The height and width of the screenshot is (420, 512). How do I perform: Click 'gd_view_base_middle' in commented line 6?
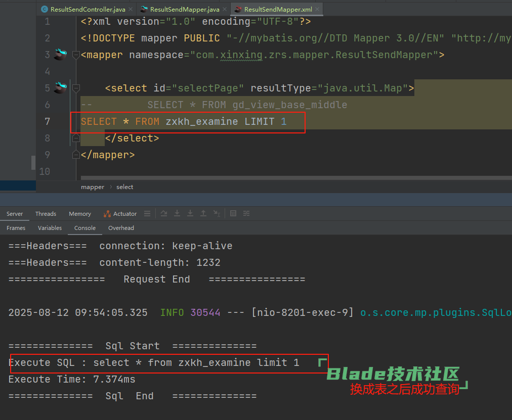[x=289, y=105]
